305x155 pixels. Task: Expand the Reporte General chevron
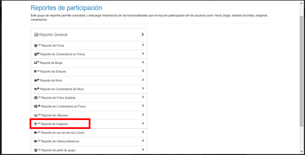[x=143, y=35]
